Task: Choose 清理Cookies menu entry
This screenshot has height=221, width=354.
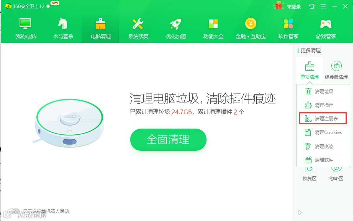Action: pos(323,132)
